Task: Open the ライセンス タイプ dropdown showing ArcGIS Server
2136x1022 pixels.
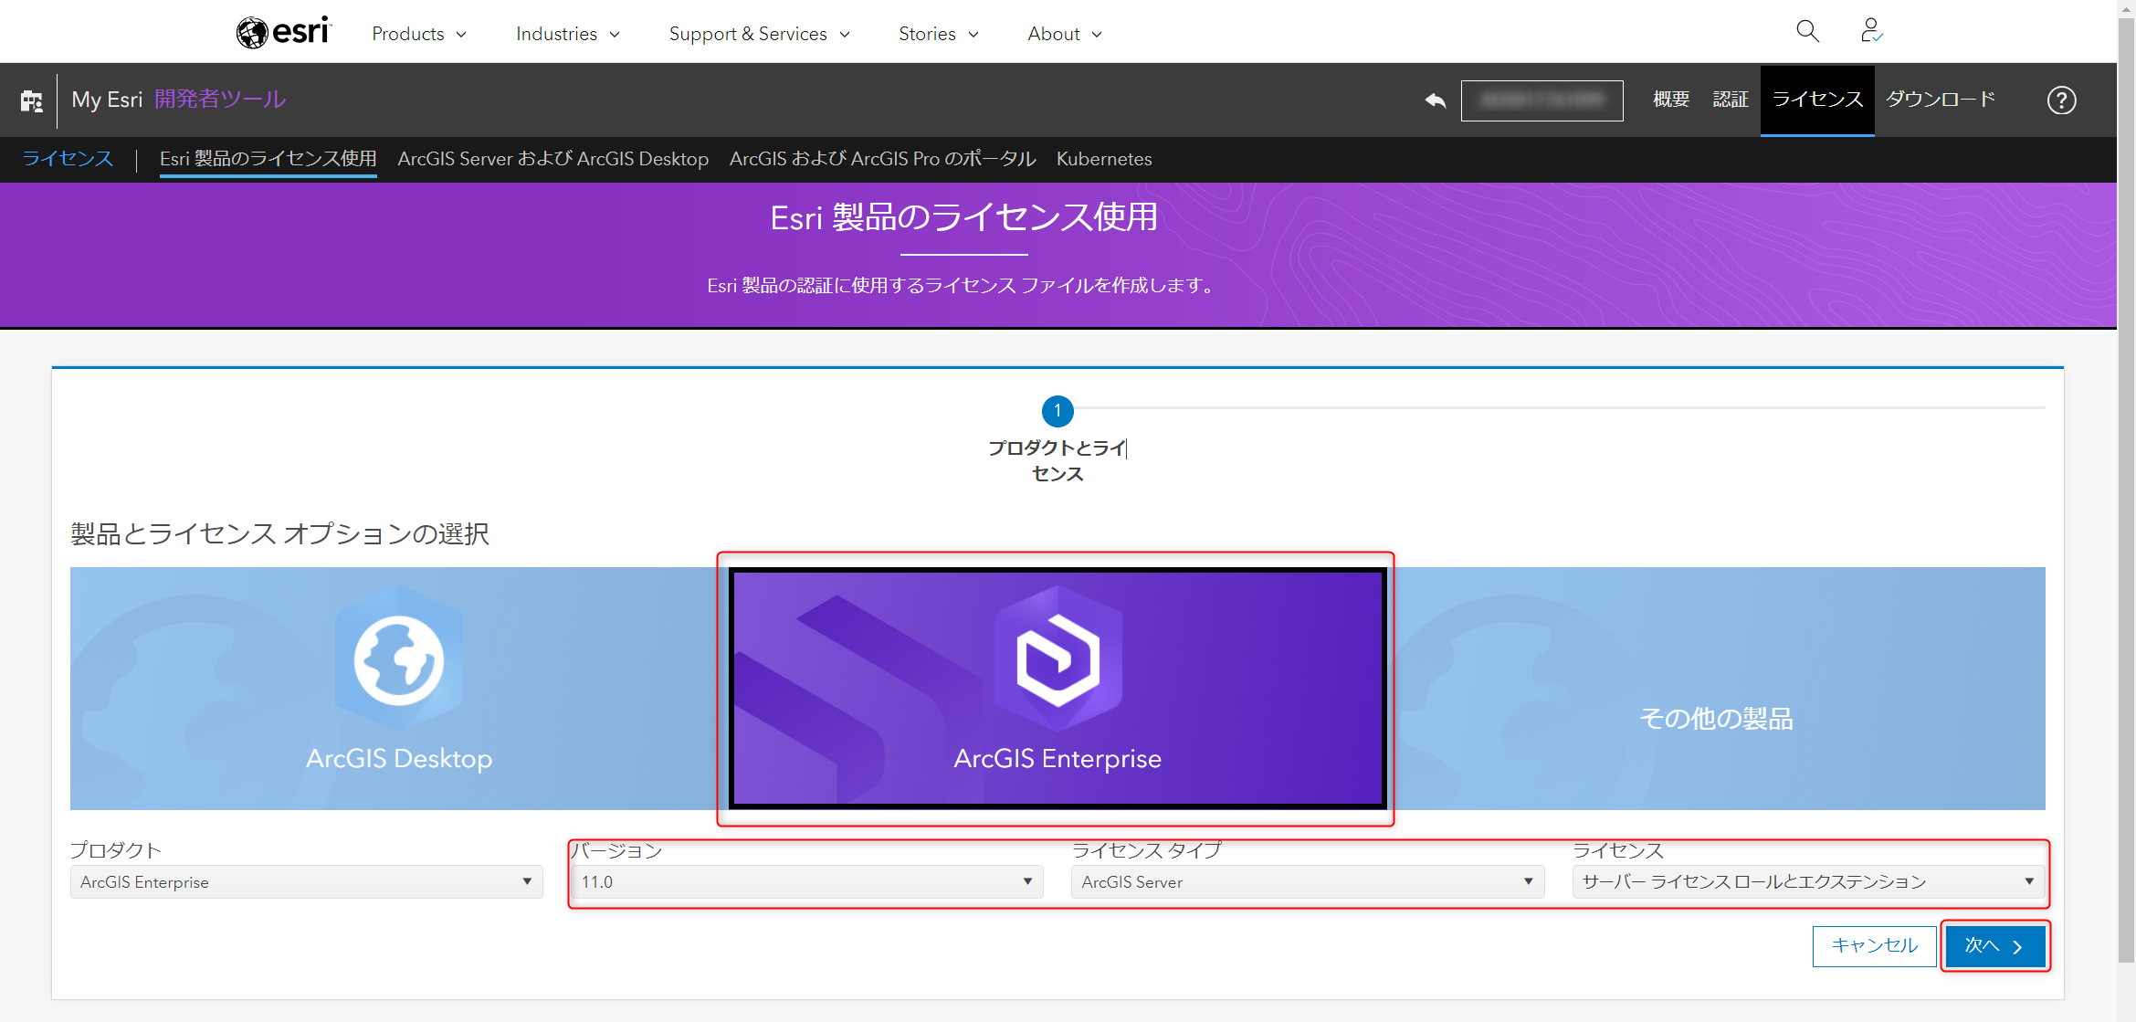Action: [1308, 882]
